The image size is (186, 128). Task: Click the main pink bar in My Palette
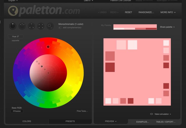(x=135, y=26)
